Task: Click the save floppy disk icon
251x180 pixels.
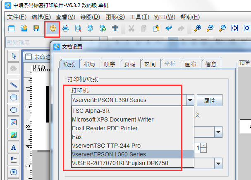Action: (36, 28)
